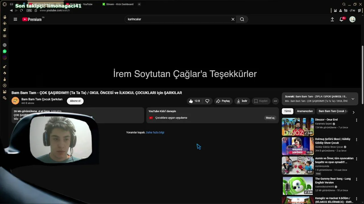Open options menu for Asmin ve Ömer video
The height and width of the screenshot is (204, 364).
356,159
